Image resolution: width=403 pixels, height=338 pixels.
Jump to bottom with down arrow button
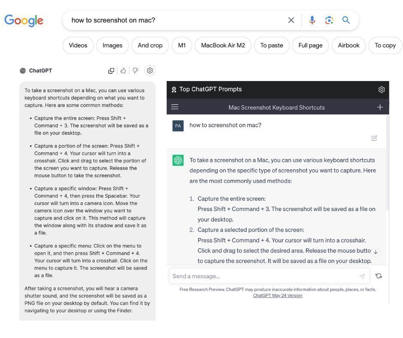376,252
